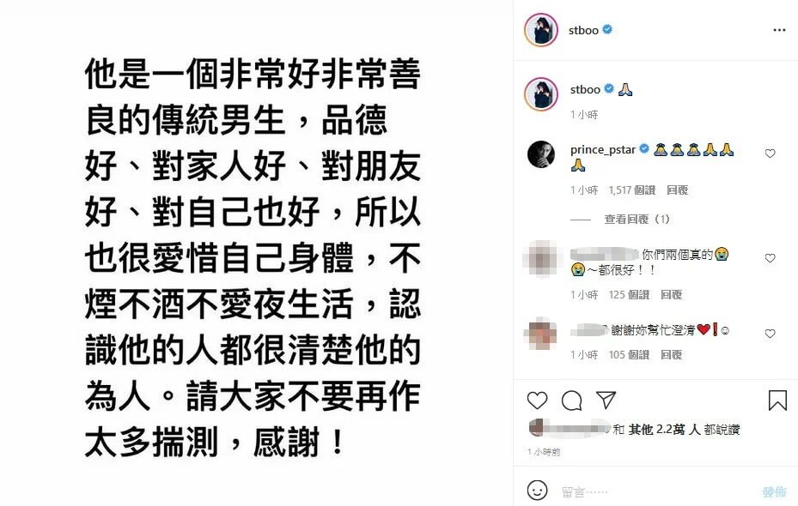Reply to the 105-likes comment
798x506 pixels.
(671, 354)
